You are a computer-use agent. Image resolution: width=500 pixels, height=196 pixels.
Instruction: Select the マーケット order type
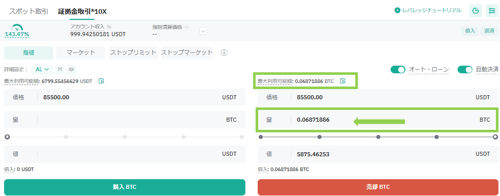click(x=81, y=53)
